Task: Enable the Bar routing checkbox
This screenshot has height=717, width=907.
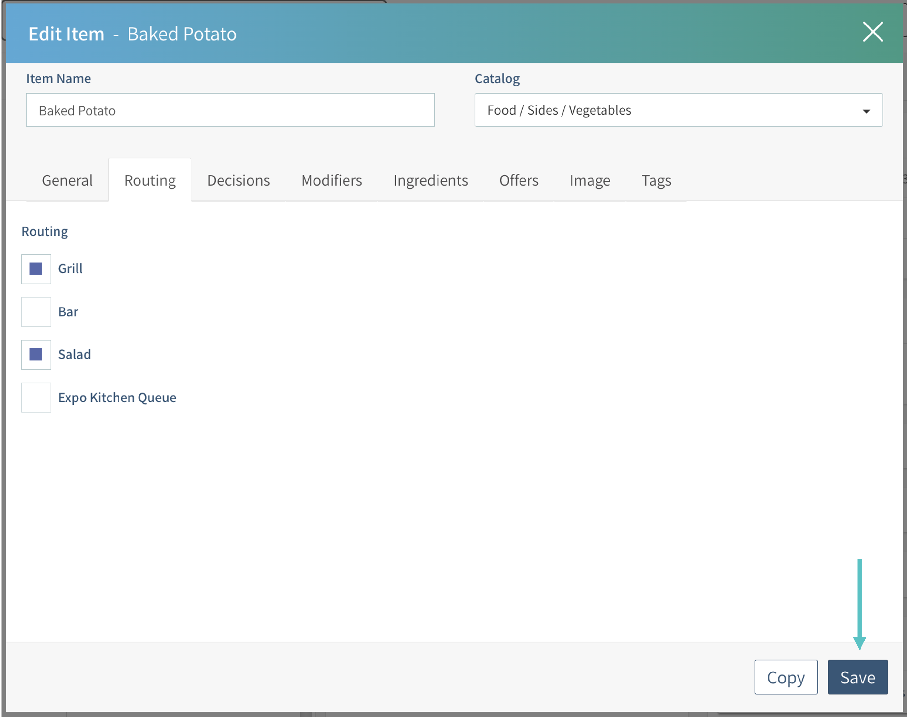Action: coord(36,312)
